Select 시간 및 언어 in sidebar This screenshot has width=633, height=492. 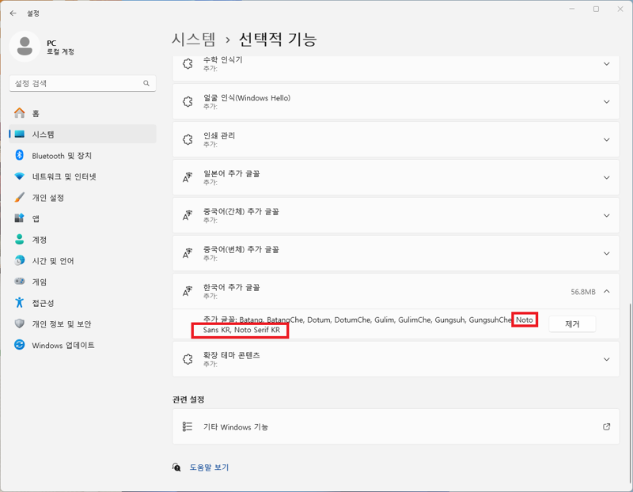coord(82,261)
